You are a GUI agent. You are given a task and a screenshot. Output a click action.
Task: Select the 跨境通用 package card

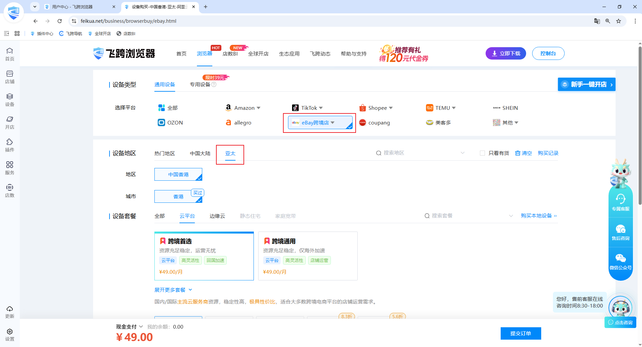click(308, 256)
